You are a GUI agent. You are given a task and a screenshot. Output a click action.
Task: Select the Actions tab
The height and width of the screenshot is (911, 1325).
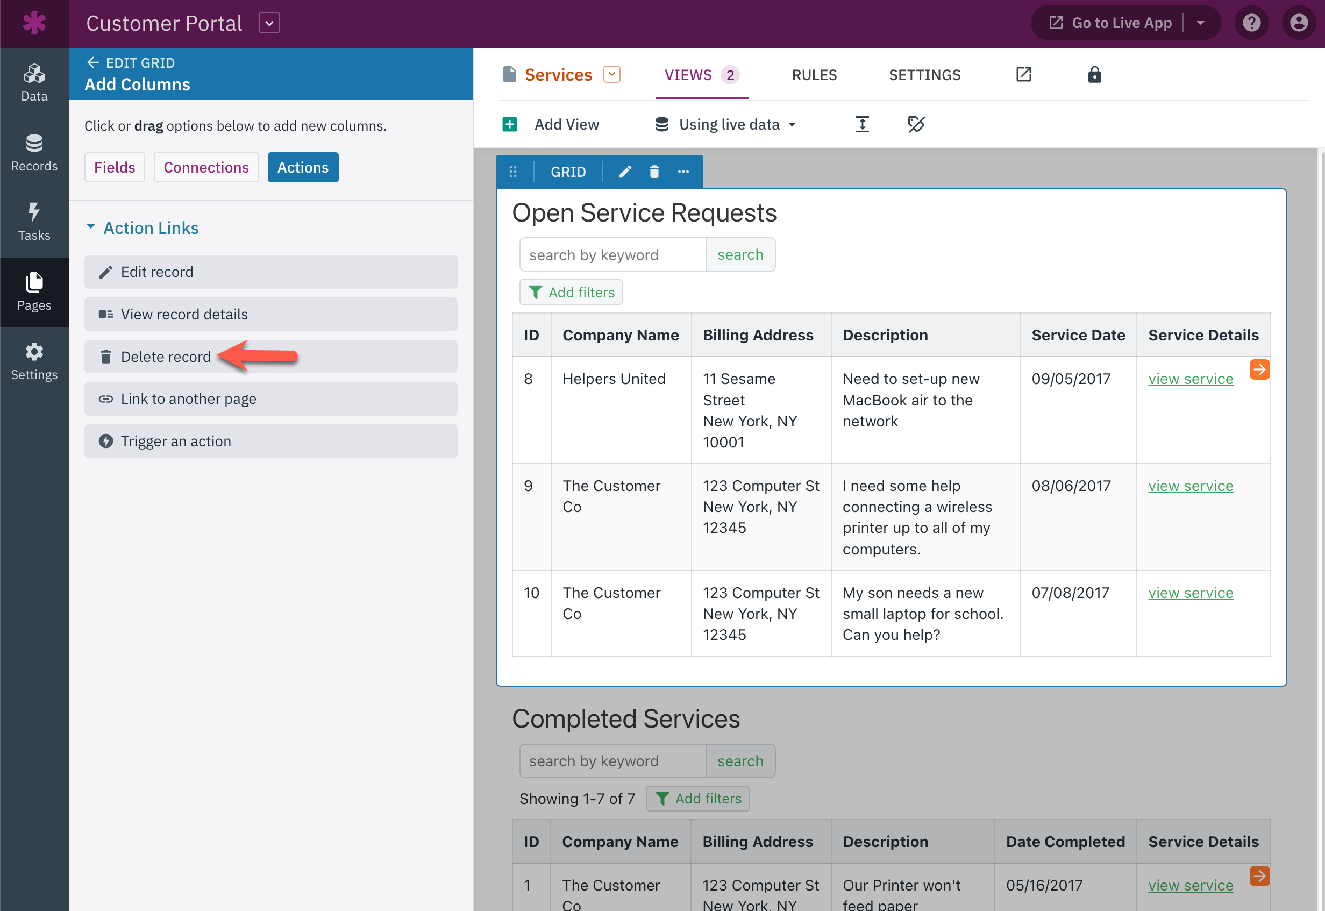[303, 167]
